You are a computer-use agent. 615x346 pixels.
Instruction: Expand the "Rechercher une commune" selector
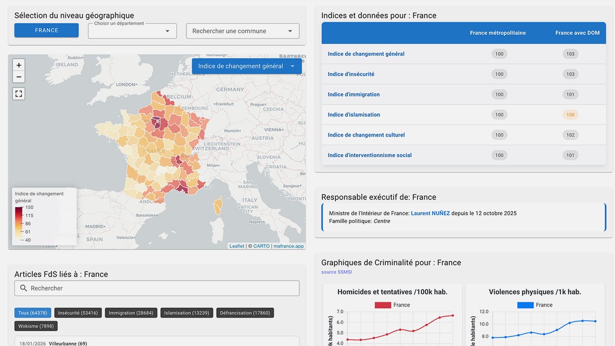(242, 31)
